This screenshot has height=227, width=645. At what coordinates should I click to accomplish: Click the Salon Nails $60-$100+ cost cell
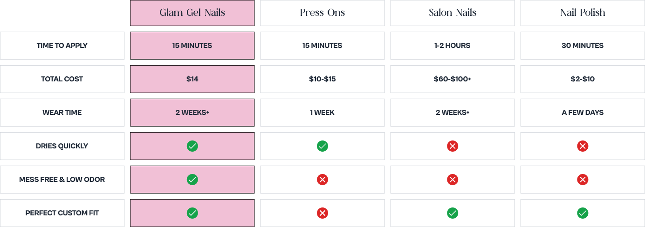[x=452, y=79]
